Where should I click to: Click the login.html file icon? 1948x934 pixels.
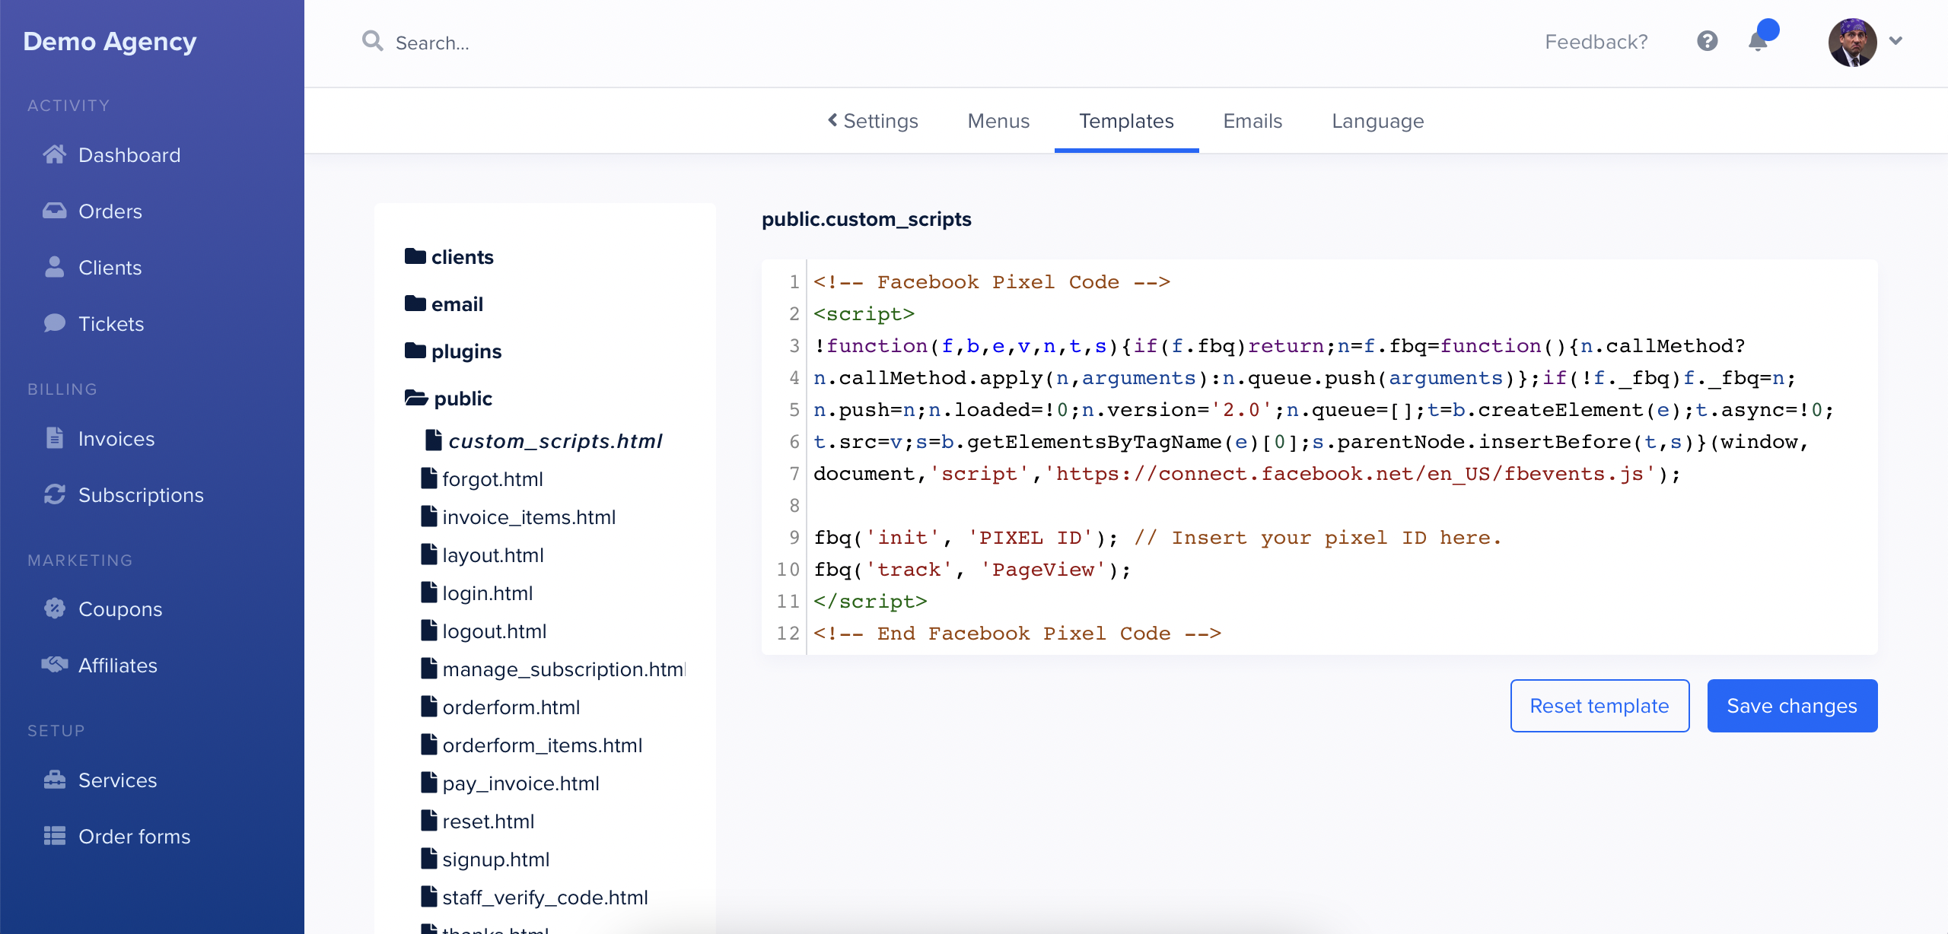[429, 592]
